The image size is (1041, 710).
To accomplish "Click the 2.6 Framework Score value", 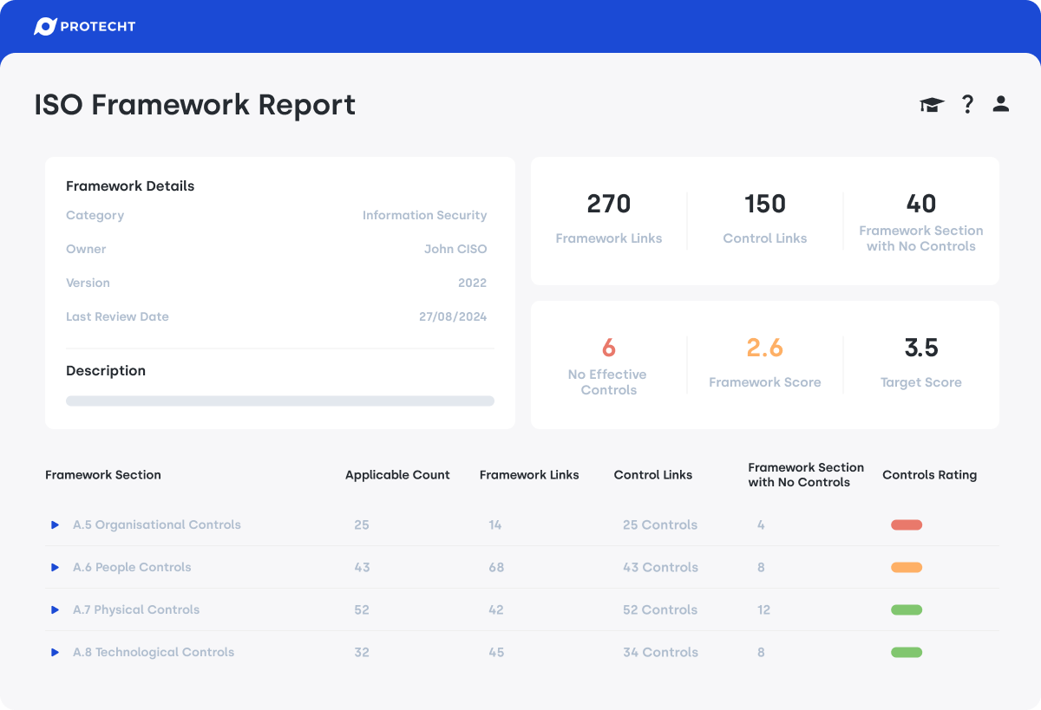I will pos(764,348).
